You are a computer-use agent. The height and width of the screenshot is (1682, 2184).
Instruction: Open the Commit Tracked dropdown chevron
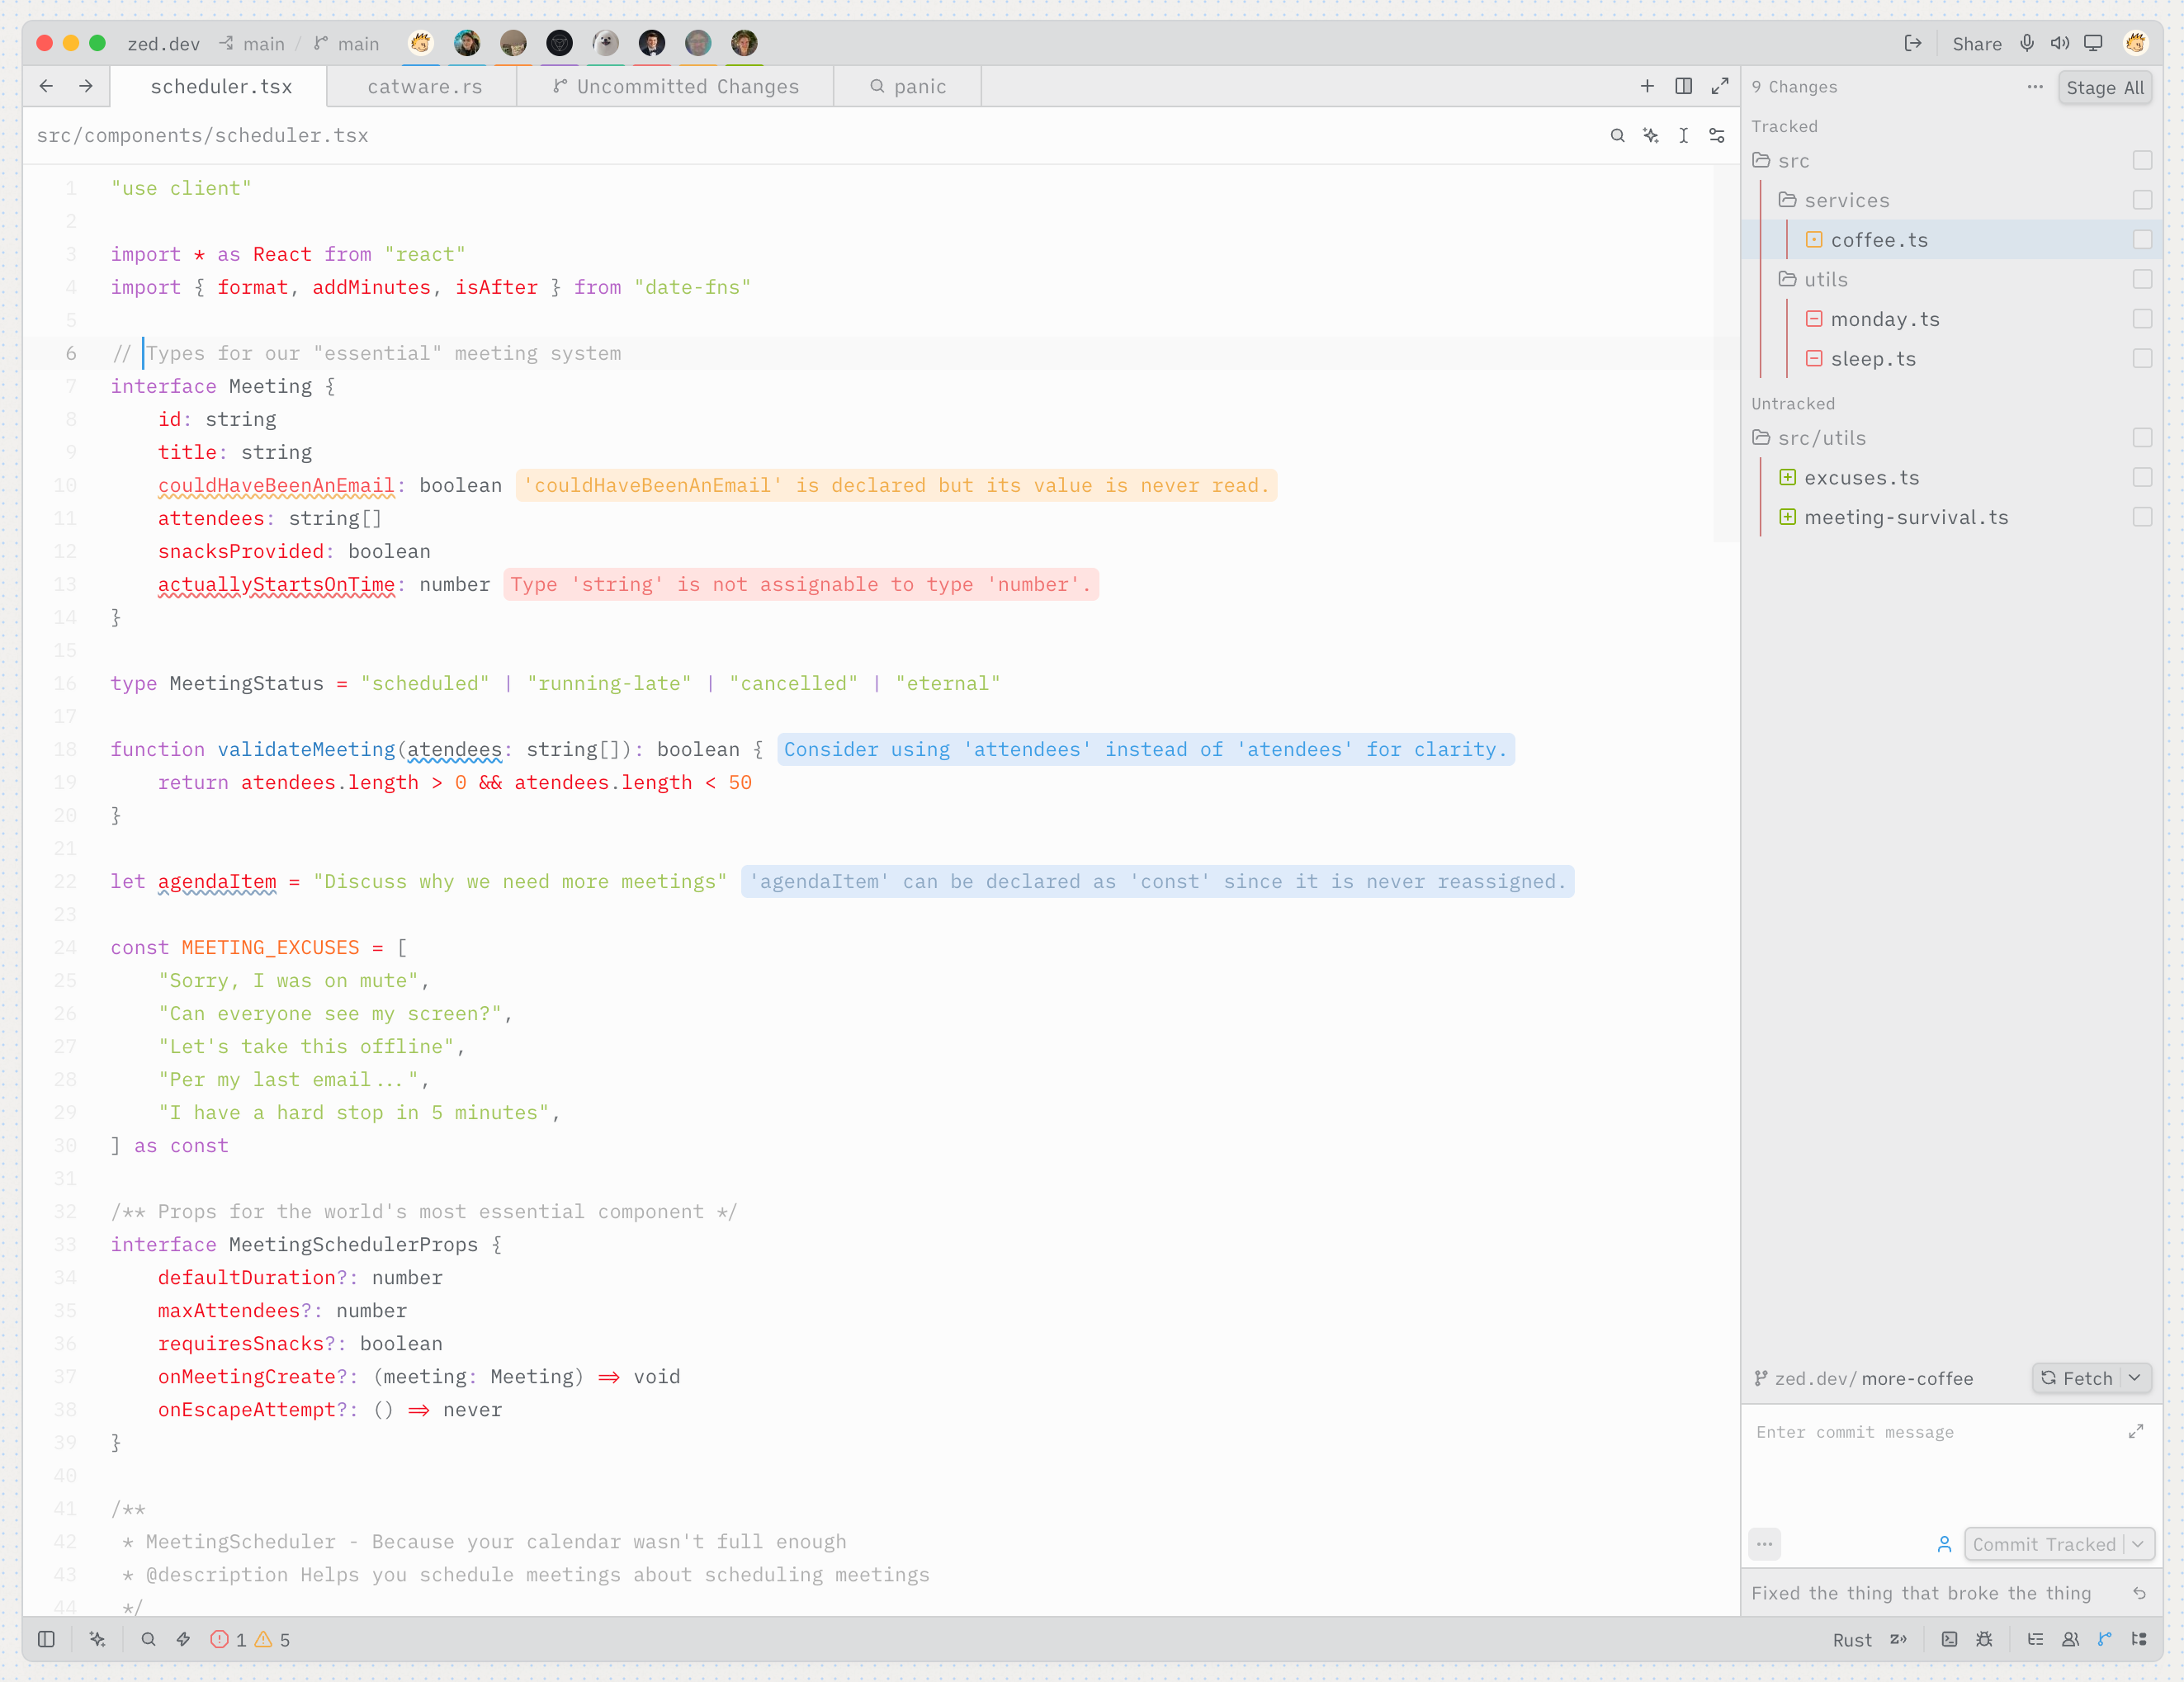click(x=2138, y=1544)
